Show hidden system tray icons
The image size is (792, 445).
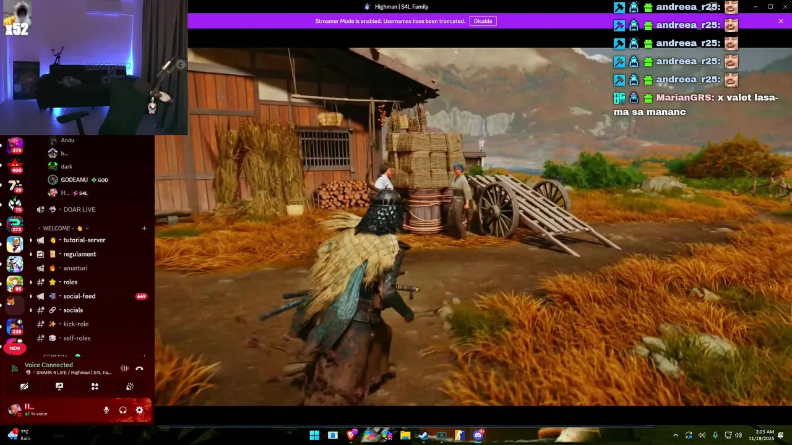[x=675, y=435]
